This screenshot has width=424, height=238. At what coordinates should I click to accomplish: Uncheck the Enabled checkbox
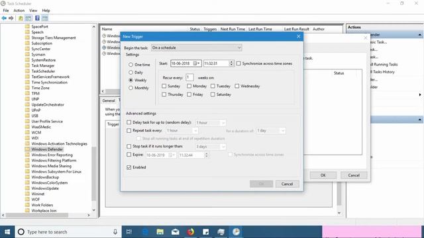click(129, 167)
